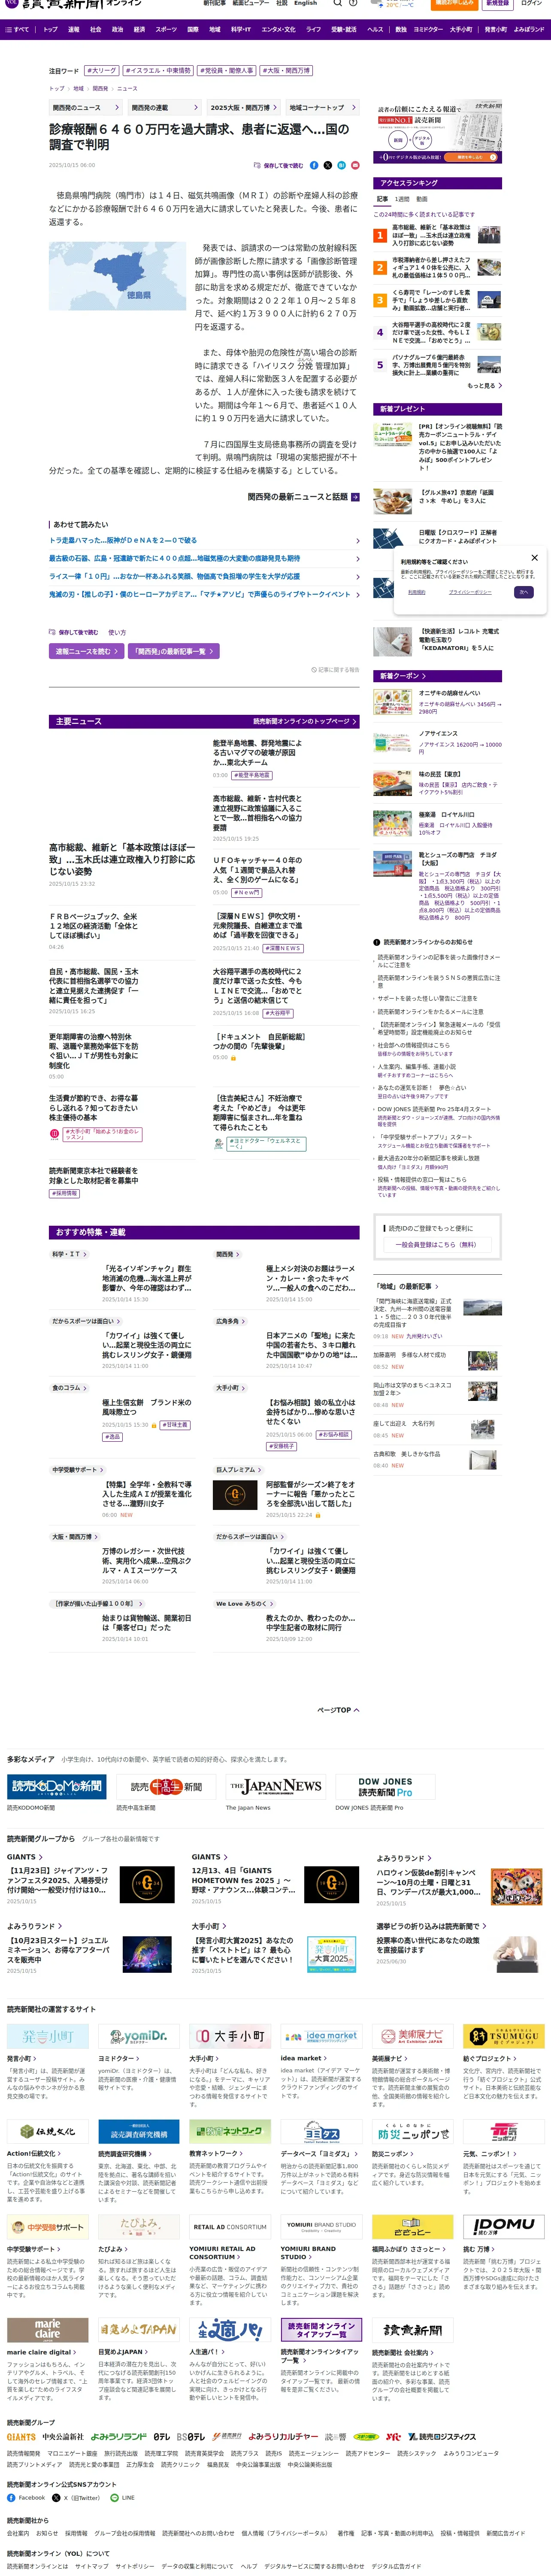Switch ranking to the 動画 tab

point(422,199)
